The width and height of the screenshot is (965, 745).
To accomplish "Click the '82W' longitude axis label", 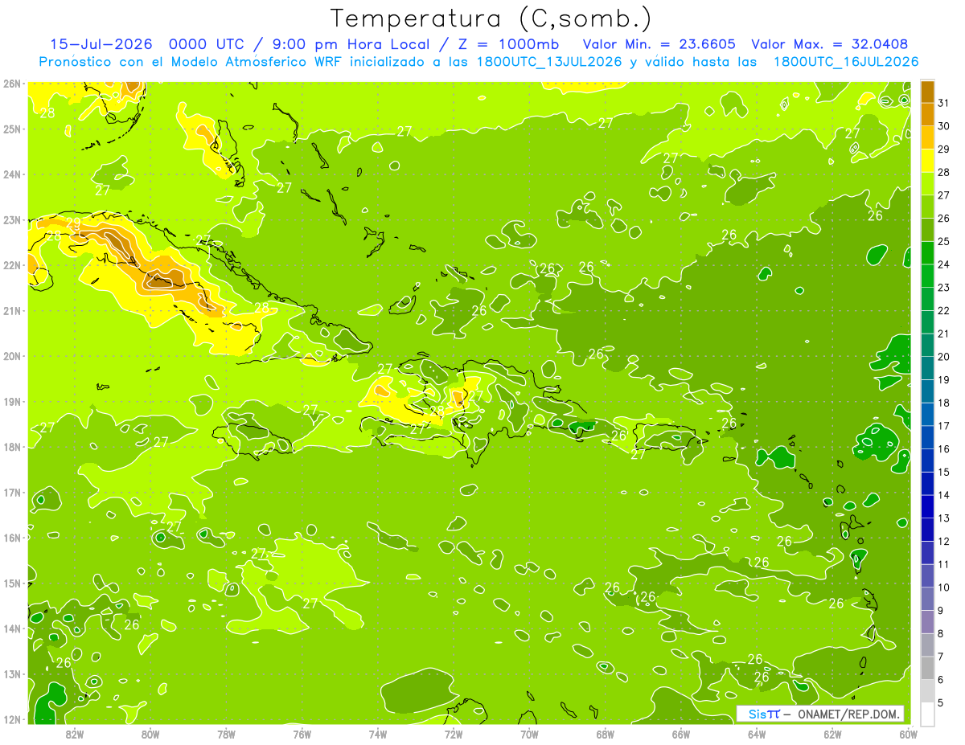I will [x=75, y=735].
